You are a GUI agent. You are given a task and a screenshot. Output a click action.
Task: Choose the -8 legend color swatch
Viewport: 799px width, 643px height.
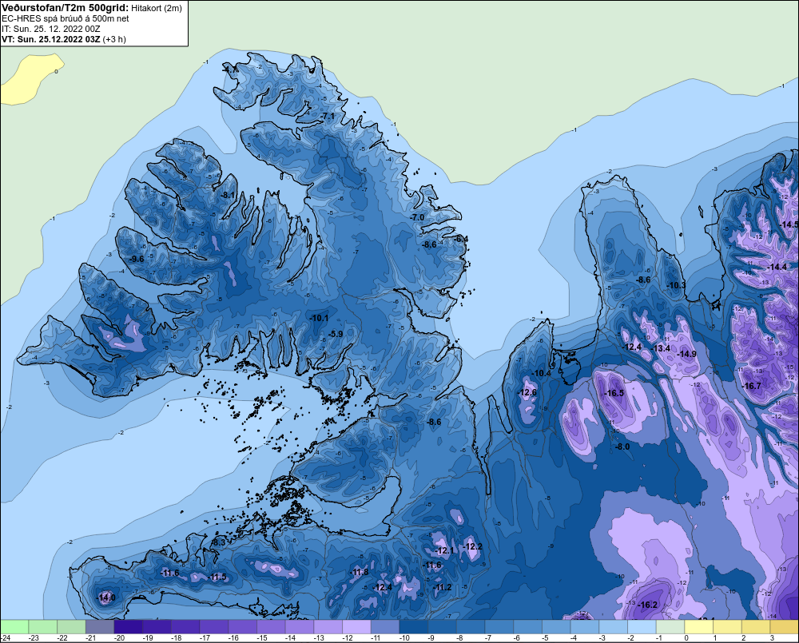[x=471, y=627]
